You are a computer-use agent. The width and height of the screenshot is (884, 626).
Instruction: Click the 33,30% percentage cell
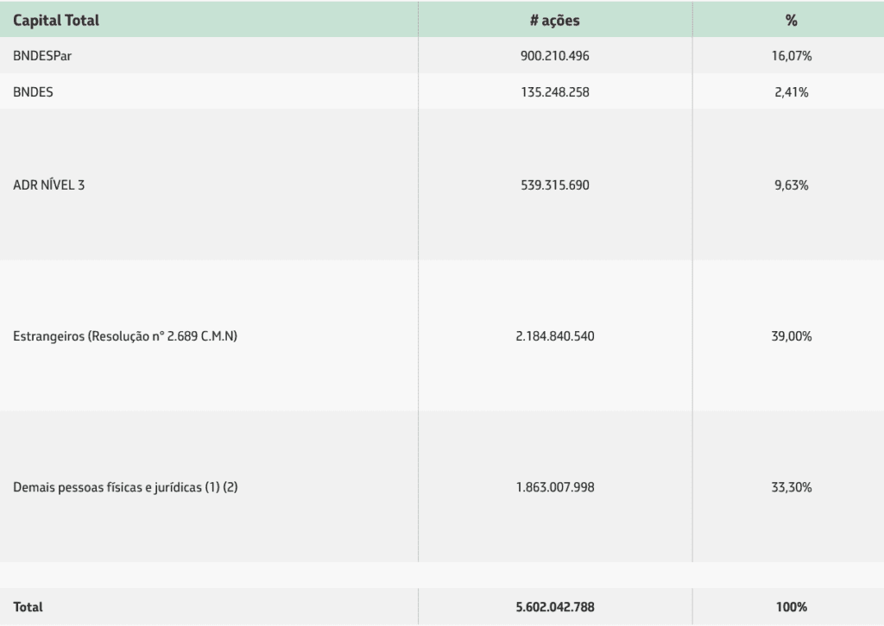point(792,487)
